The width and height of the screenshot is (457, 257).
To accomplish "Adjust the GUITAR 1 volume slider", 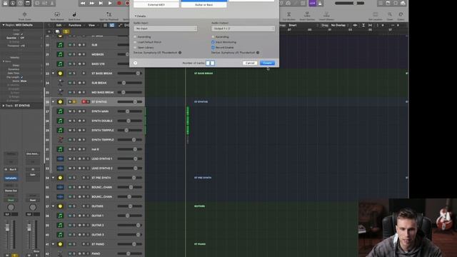I will [130, 216].
